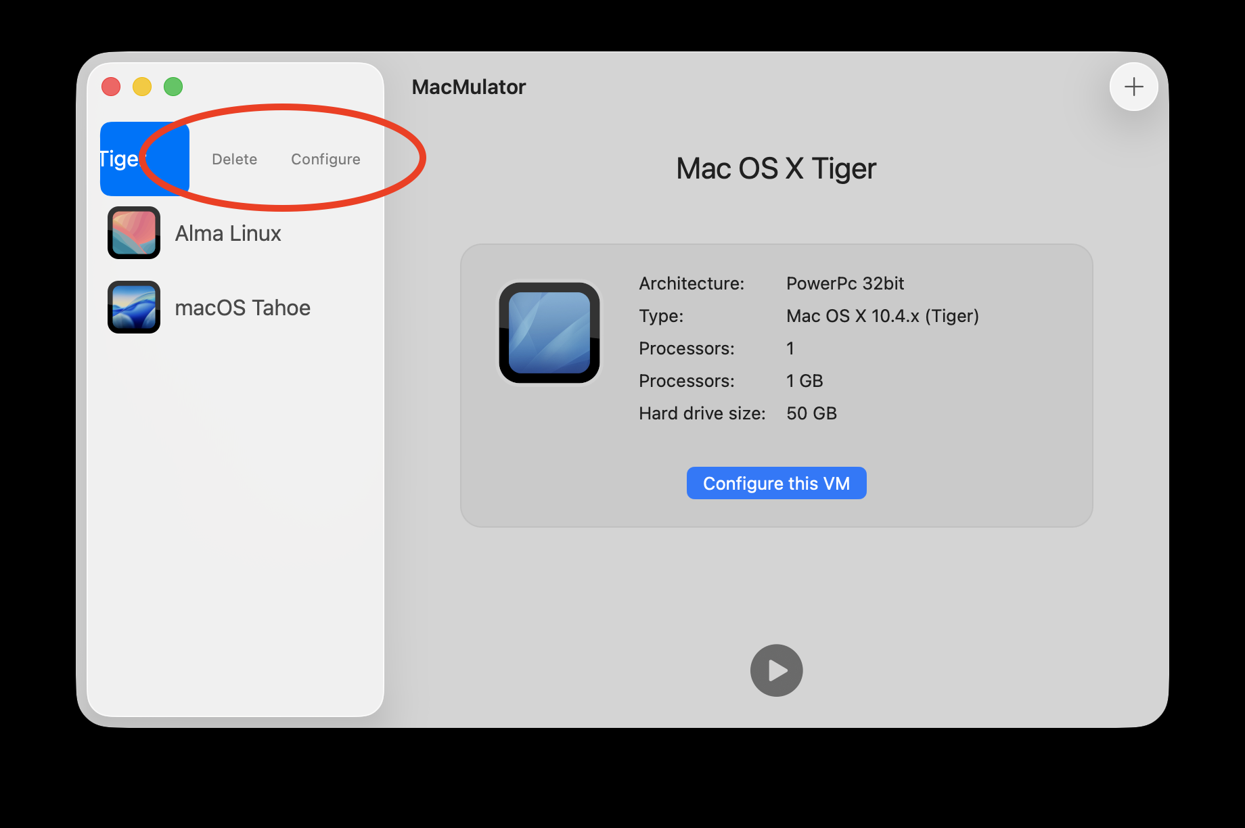Click the 50 GB hard drive value

(x=812, y=413)
